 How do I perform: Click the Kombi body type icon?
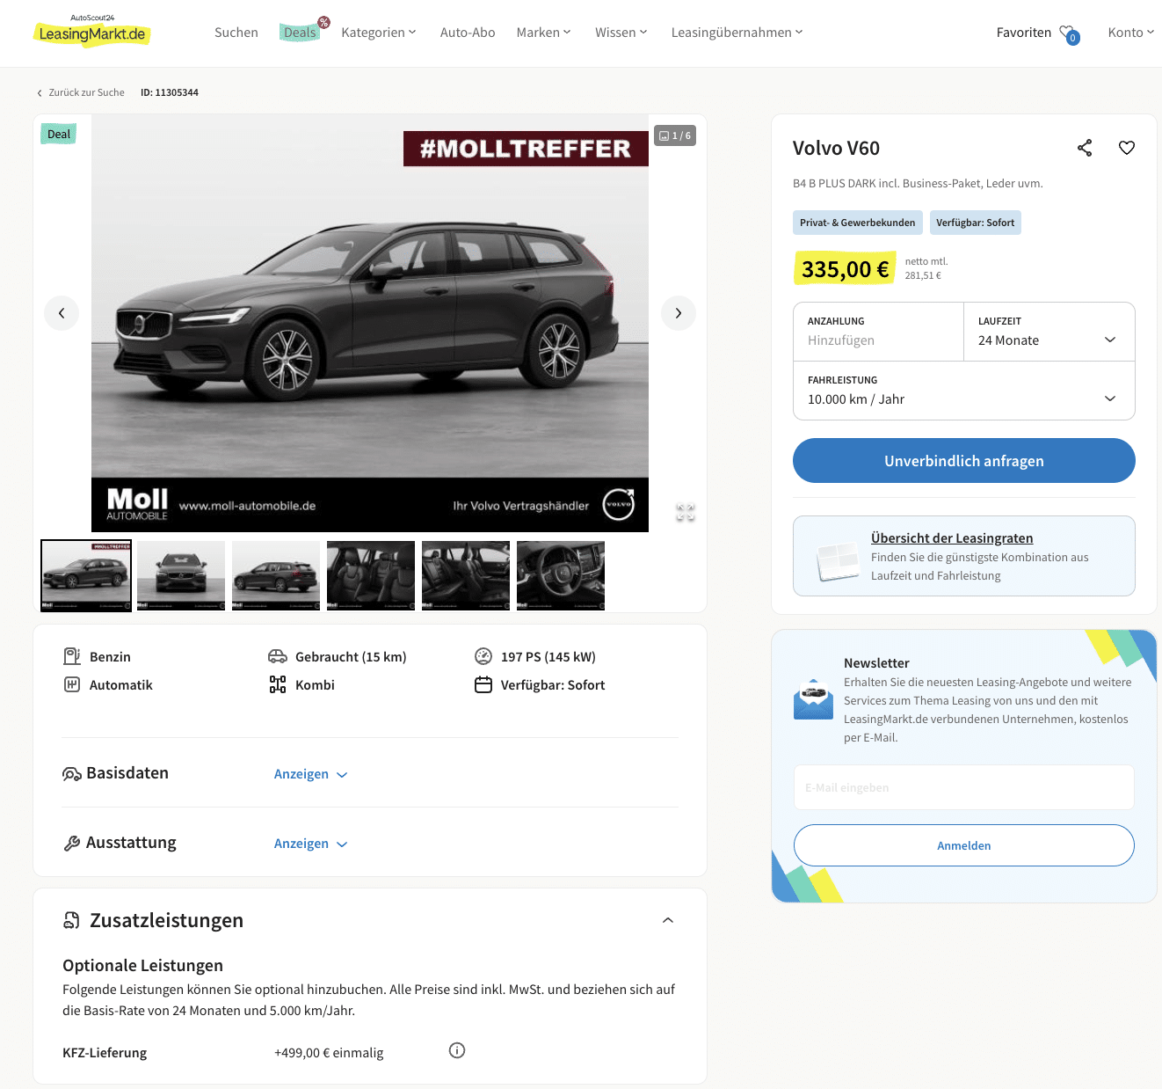(x=278, y=684)
